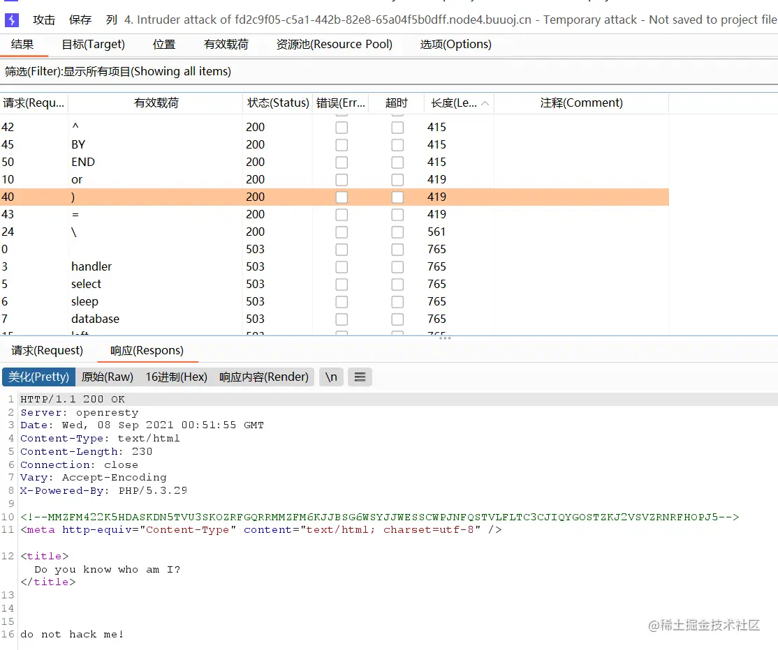
Task: Click the Content-Length: 230 header line
Action: tap(87, 452)
